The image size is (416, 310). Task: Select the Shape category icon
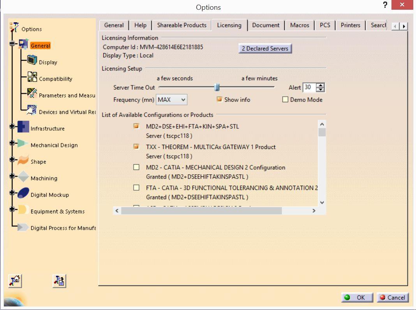23,159
